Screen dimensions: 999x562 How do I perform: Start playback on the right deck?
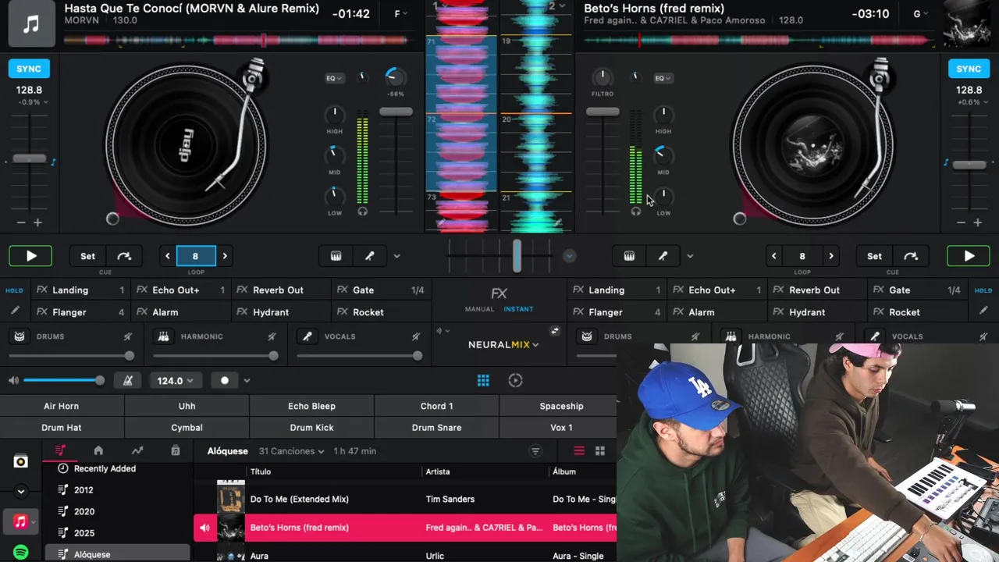coord(969,256)
